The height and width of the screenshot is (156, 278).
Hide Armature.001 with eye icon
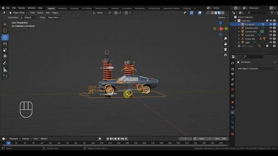pos(271,28)
